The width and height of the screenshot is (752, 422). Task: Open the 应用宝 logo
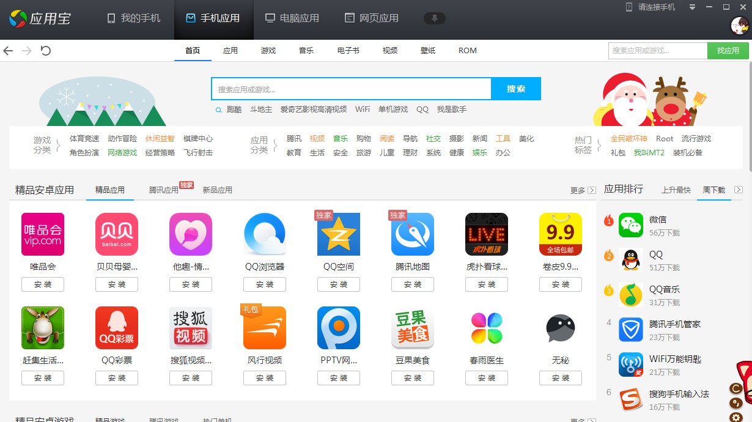coord(40,18)
